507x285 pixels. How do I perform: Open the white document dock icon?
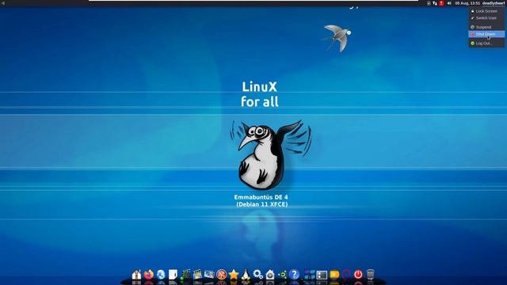pyautogui.click(x=173, y=275)
